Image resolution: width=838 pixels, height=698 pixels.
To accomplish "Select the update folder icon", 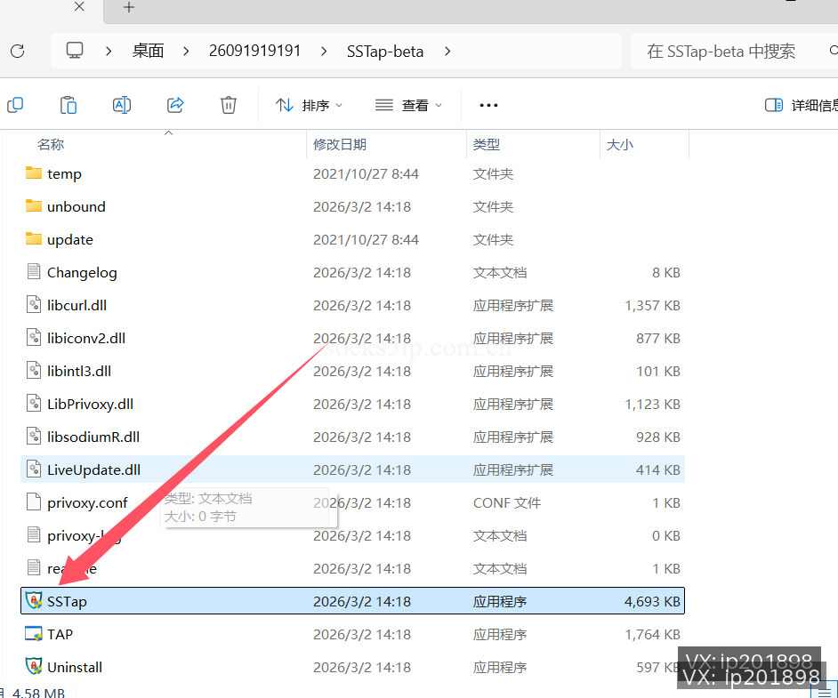I will (34, 238).
